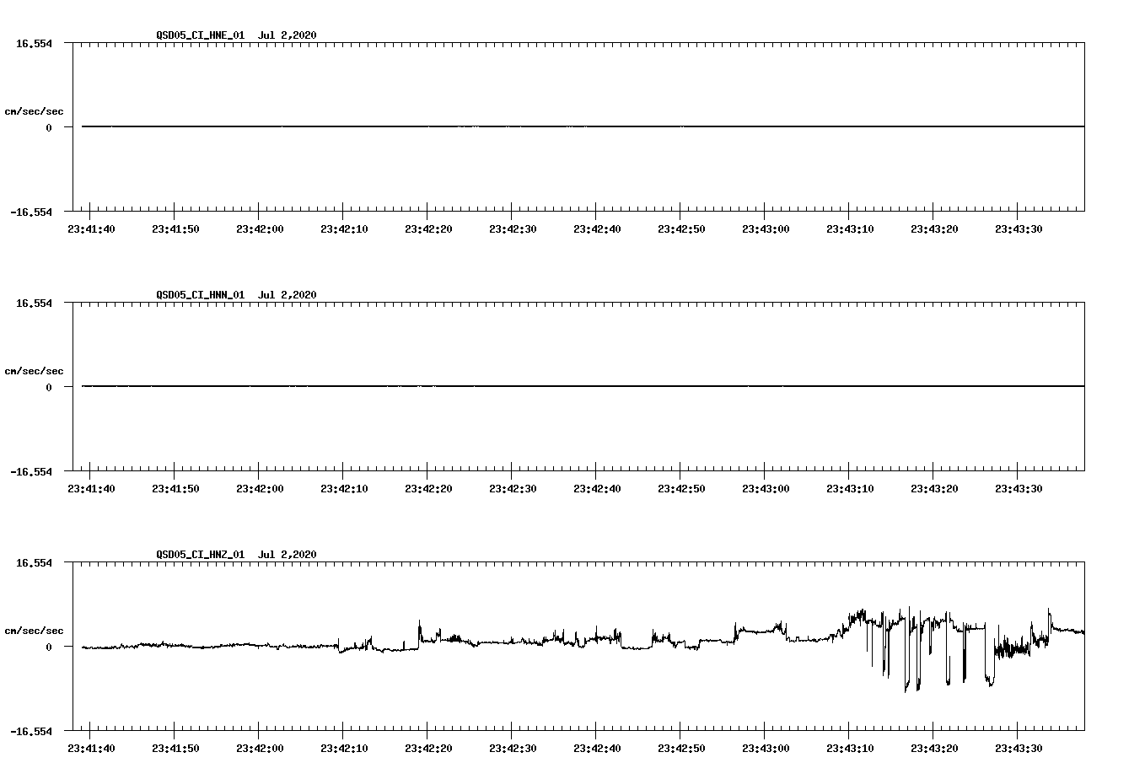Click the 23:43:00 time label under HNE plot
Viewport: 1145px width, 779px height.
pyautogui.click(x=766, y=229)
